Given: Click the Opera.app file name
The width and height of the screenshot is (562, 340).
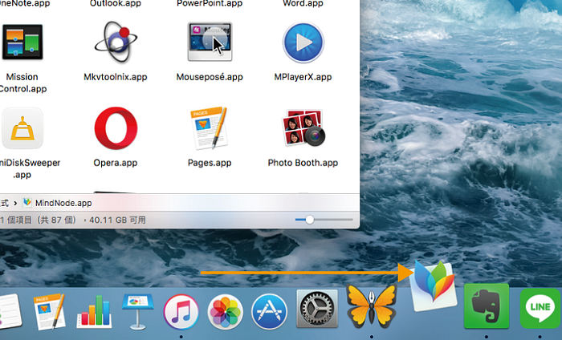Looking at the screenshot, I should point(116,163).
